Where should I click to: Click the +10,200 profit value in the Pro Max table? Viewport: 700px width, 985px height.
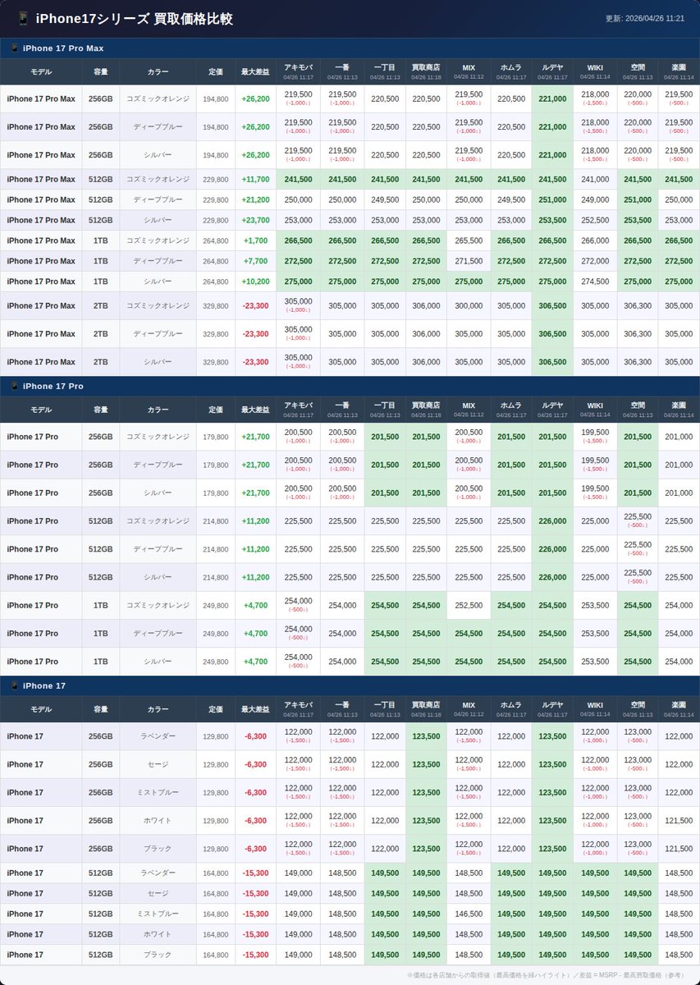coord(255,282)
